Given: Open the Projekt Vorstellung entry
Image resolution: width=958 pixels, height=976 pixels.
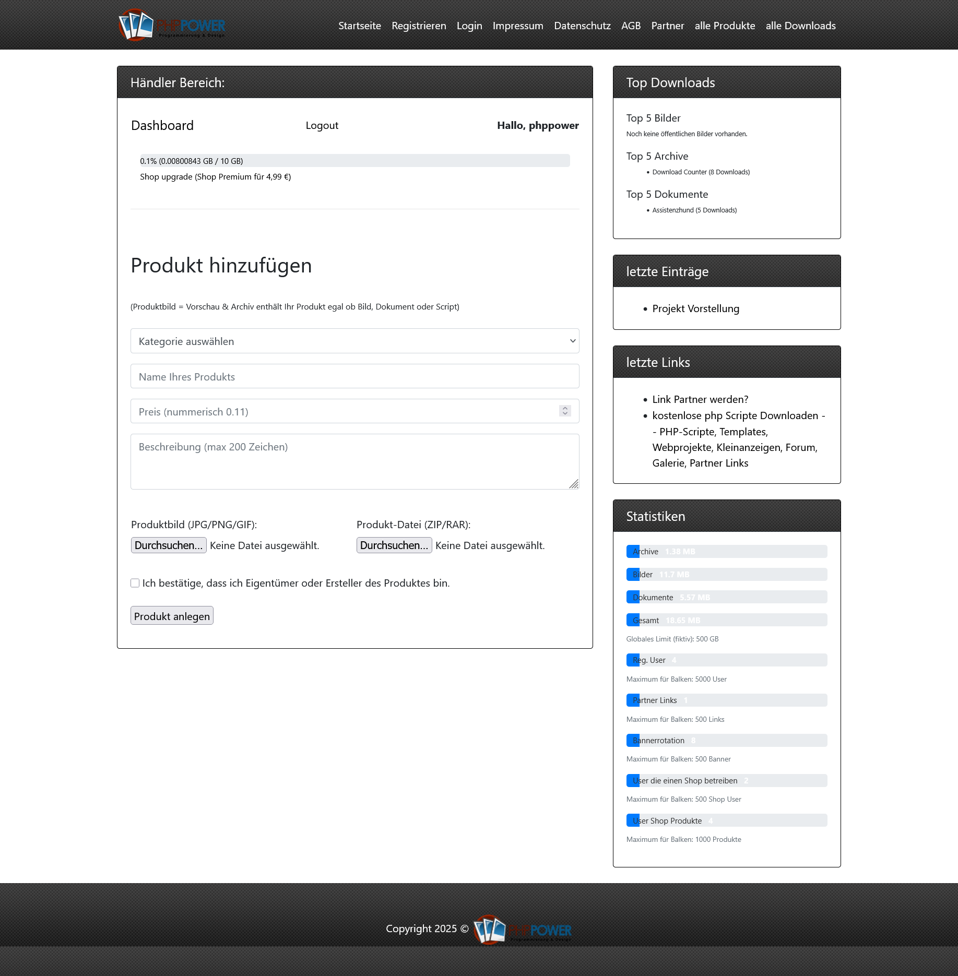Looking at the screenshot, I should [695, 308].
